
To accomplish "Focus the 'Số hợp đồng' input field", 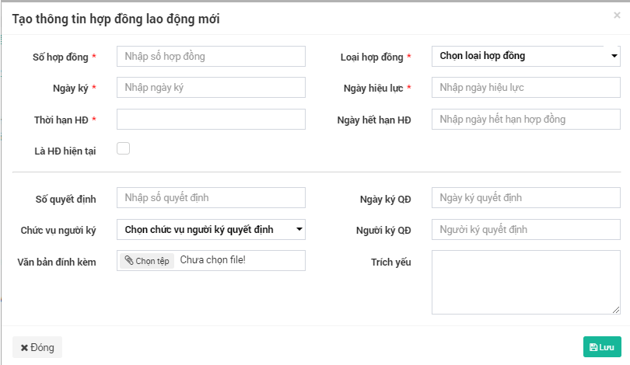I will point(211,56).
